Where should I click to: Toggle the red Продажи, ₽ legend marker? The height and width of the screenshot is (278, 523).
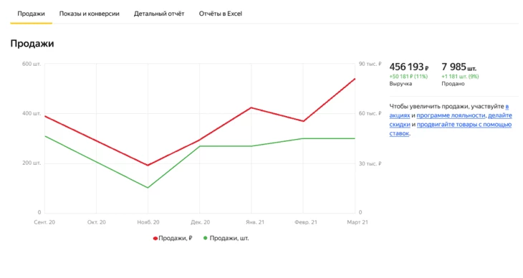(155, 239)
